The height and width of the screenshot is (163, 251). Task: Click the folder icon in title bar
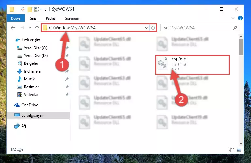[12, 9]
